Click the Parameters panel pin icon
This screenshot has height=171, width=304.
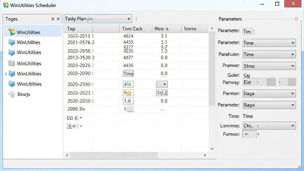[x=296, y=19]
